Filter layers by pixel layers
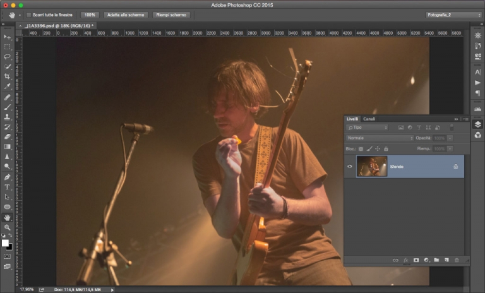Image resolution: width=485 pixels, height=293 pixels. pyautogui.click(x=401, y=128)
